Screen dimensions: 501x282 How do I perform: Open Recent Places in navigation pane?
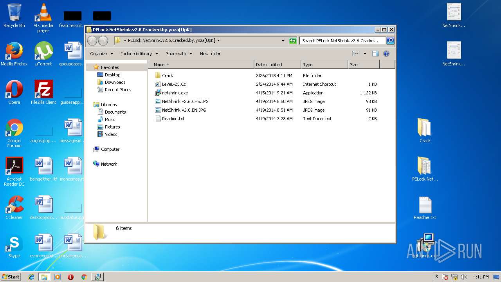[118, 90]
